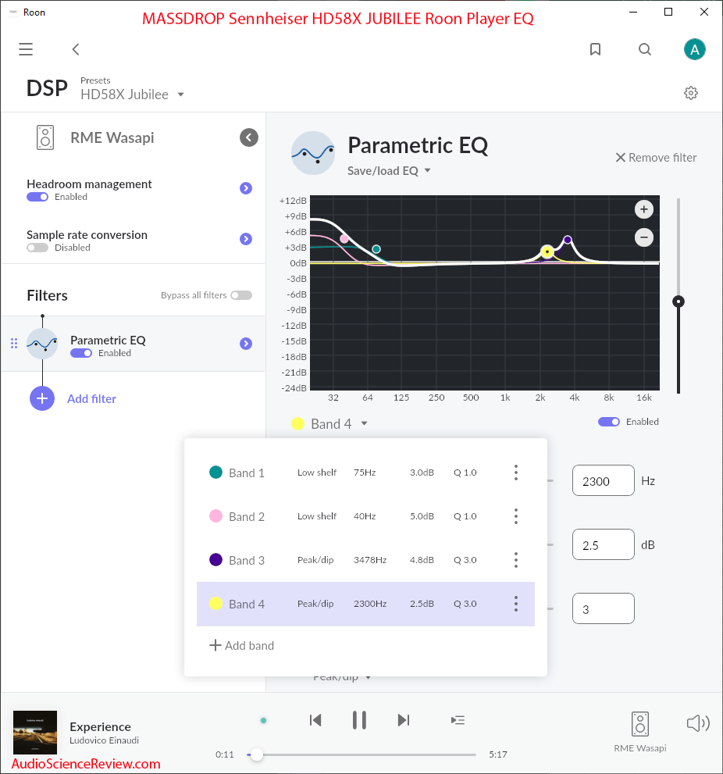The height and width of the screenshot is (774, 723).
Task: Click the plus Add filter circle
Action: (42, 398)
